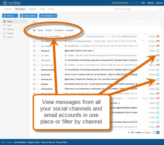Viewport: 164px width, 145px height.
Task: Open the Contacts tab
Action: tap(8, 9)
